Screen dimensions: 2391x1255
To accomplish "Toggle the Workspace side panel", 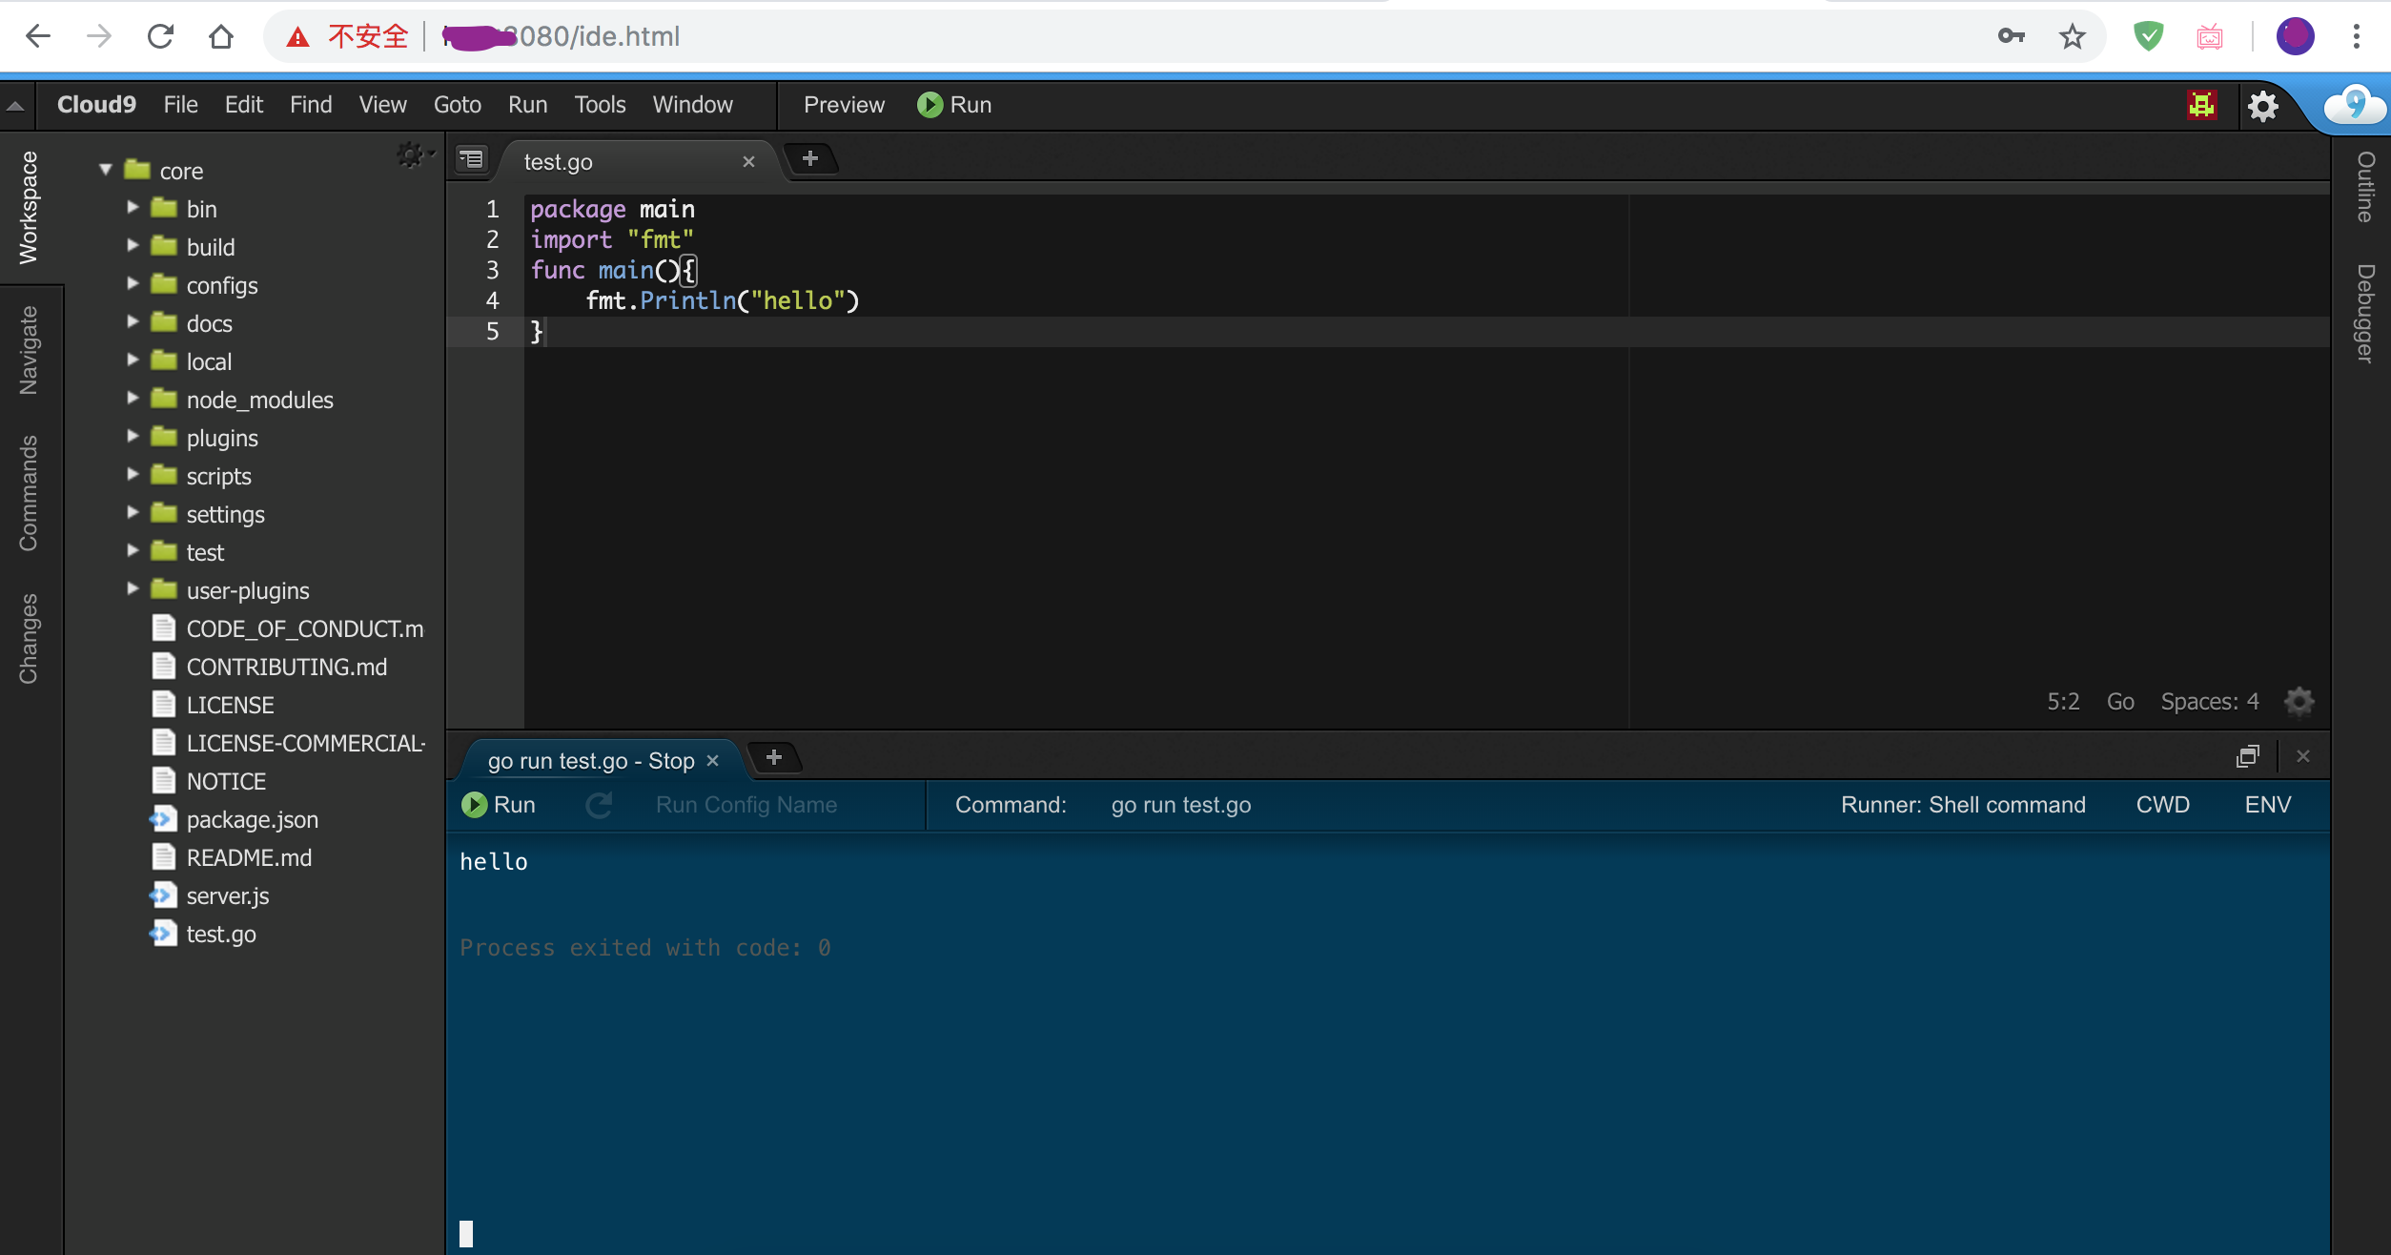I will click(29, 207).
